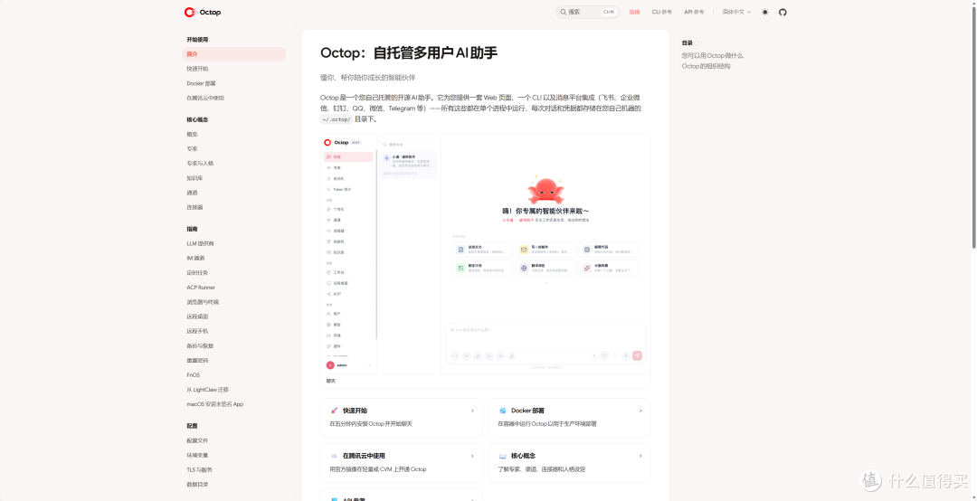Screen dimensions: 977x501
Task: Open 远程手机 sidebar page
Action: coord(197,331)
